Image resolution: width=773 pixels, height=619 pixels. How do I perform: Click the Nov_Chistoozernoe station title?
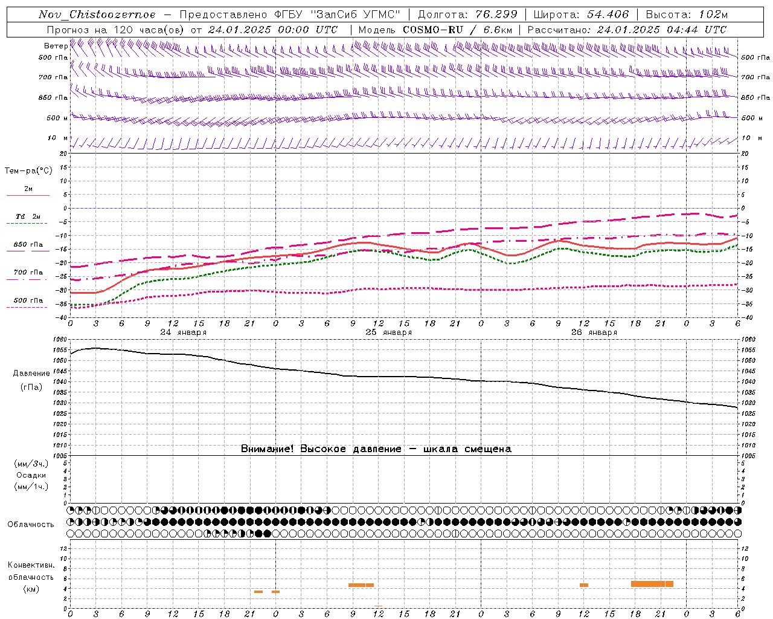pos(97,15)
